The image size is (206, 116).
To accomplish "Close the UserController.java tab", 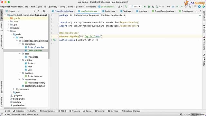I will (99, 11).
